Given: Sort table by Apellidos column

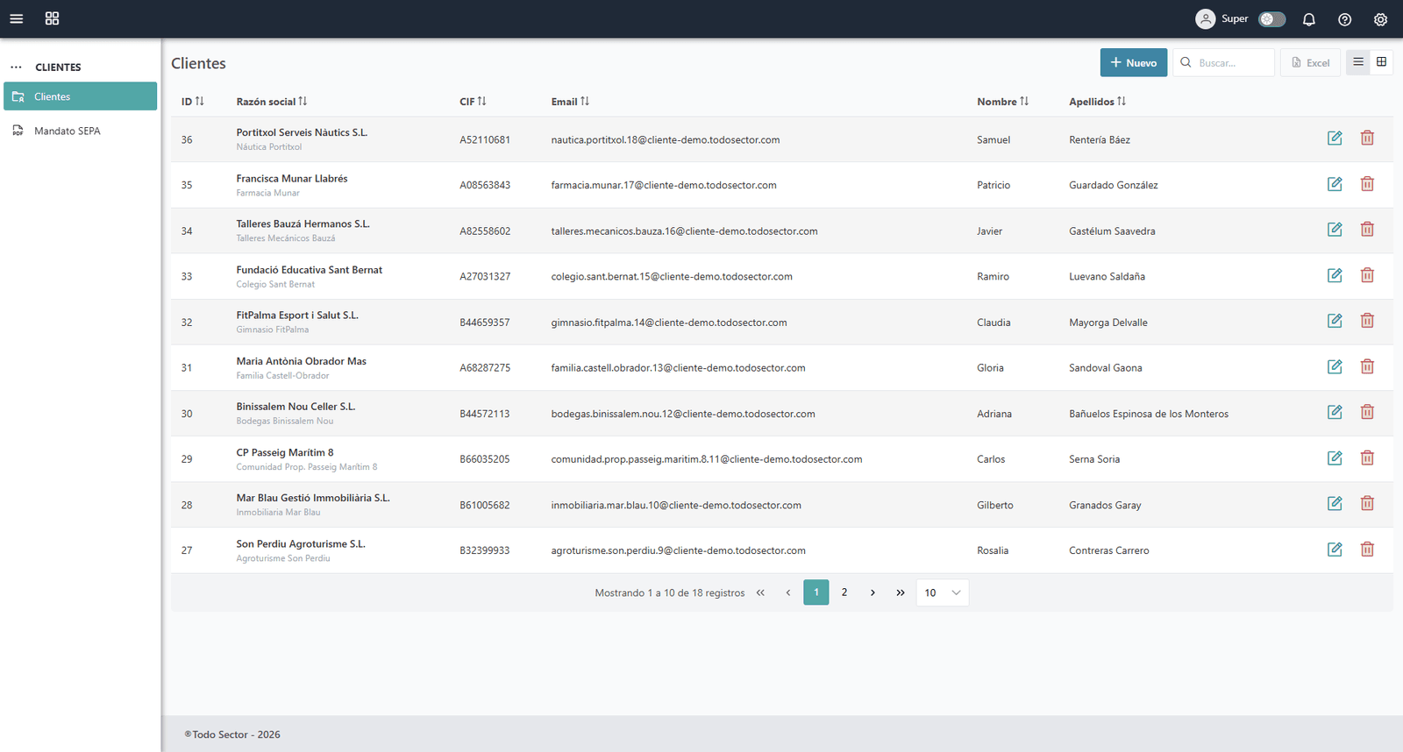Looking at the screenshot, I should pyautogui.click(x=1097, y=102).
